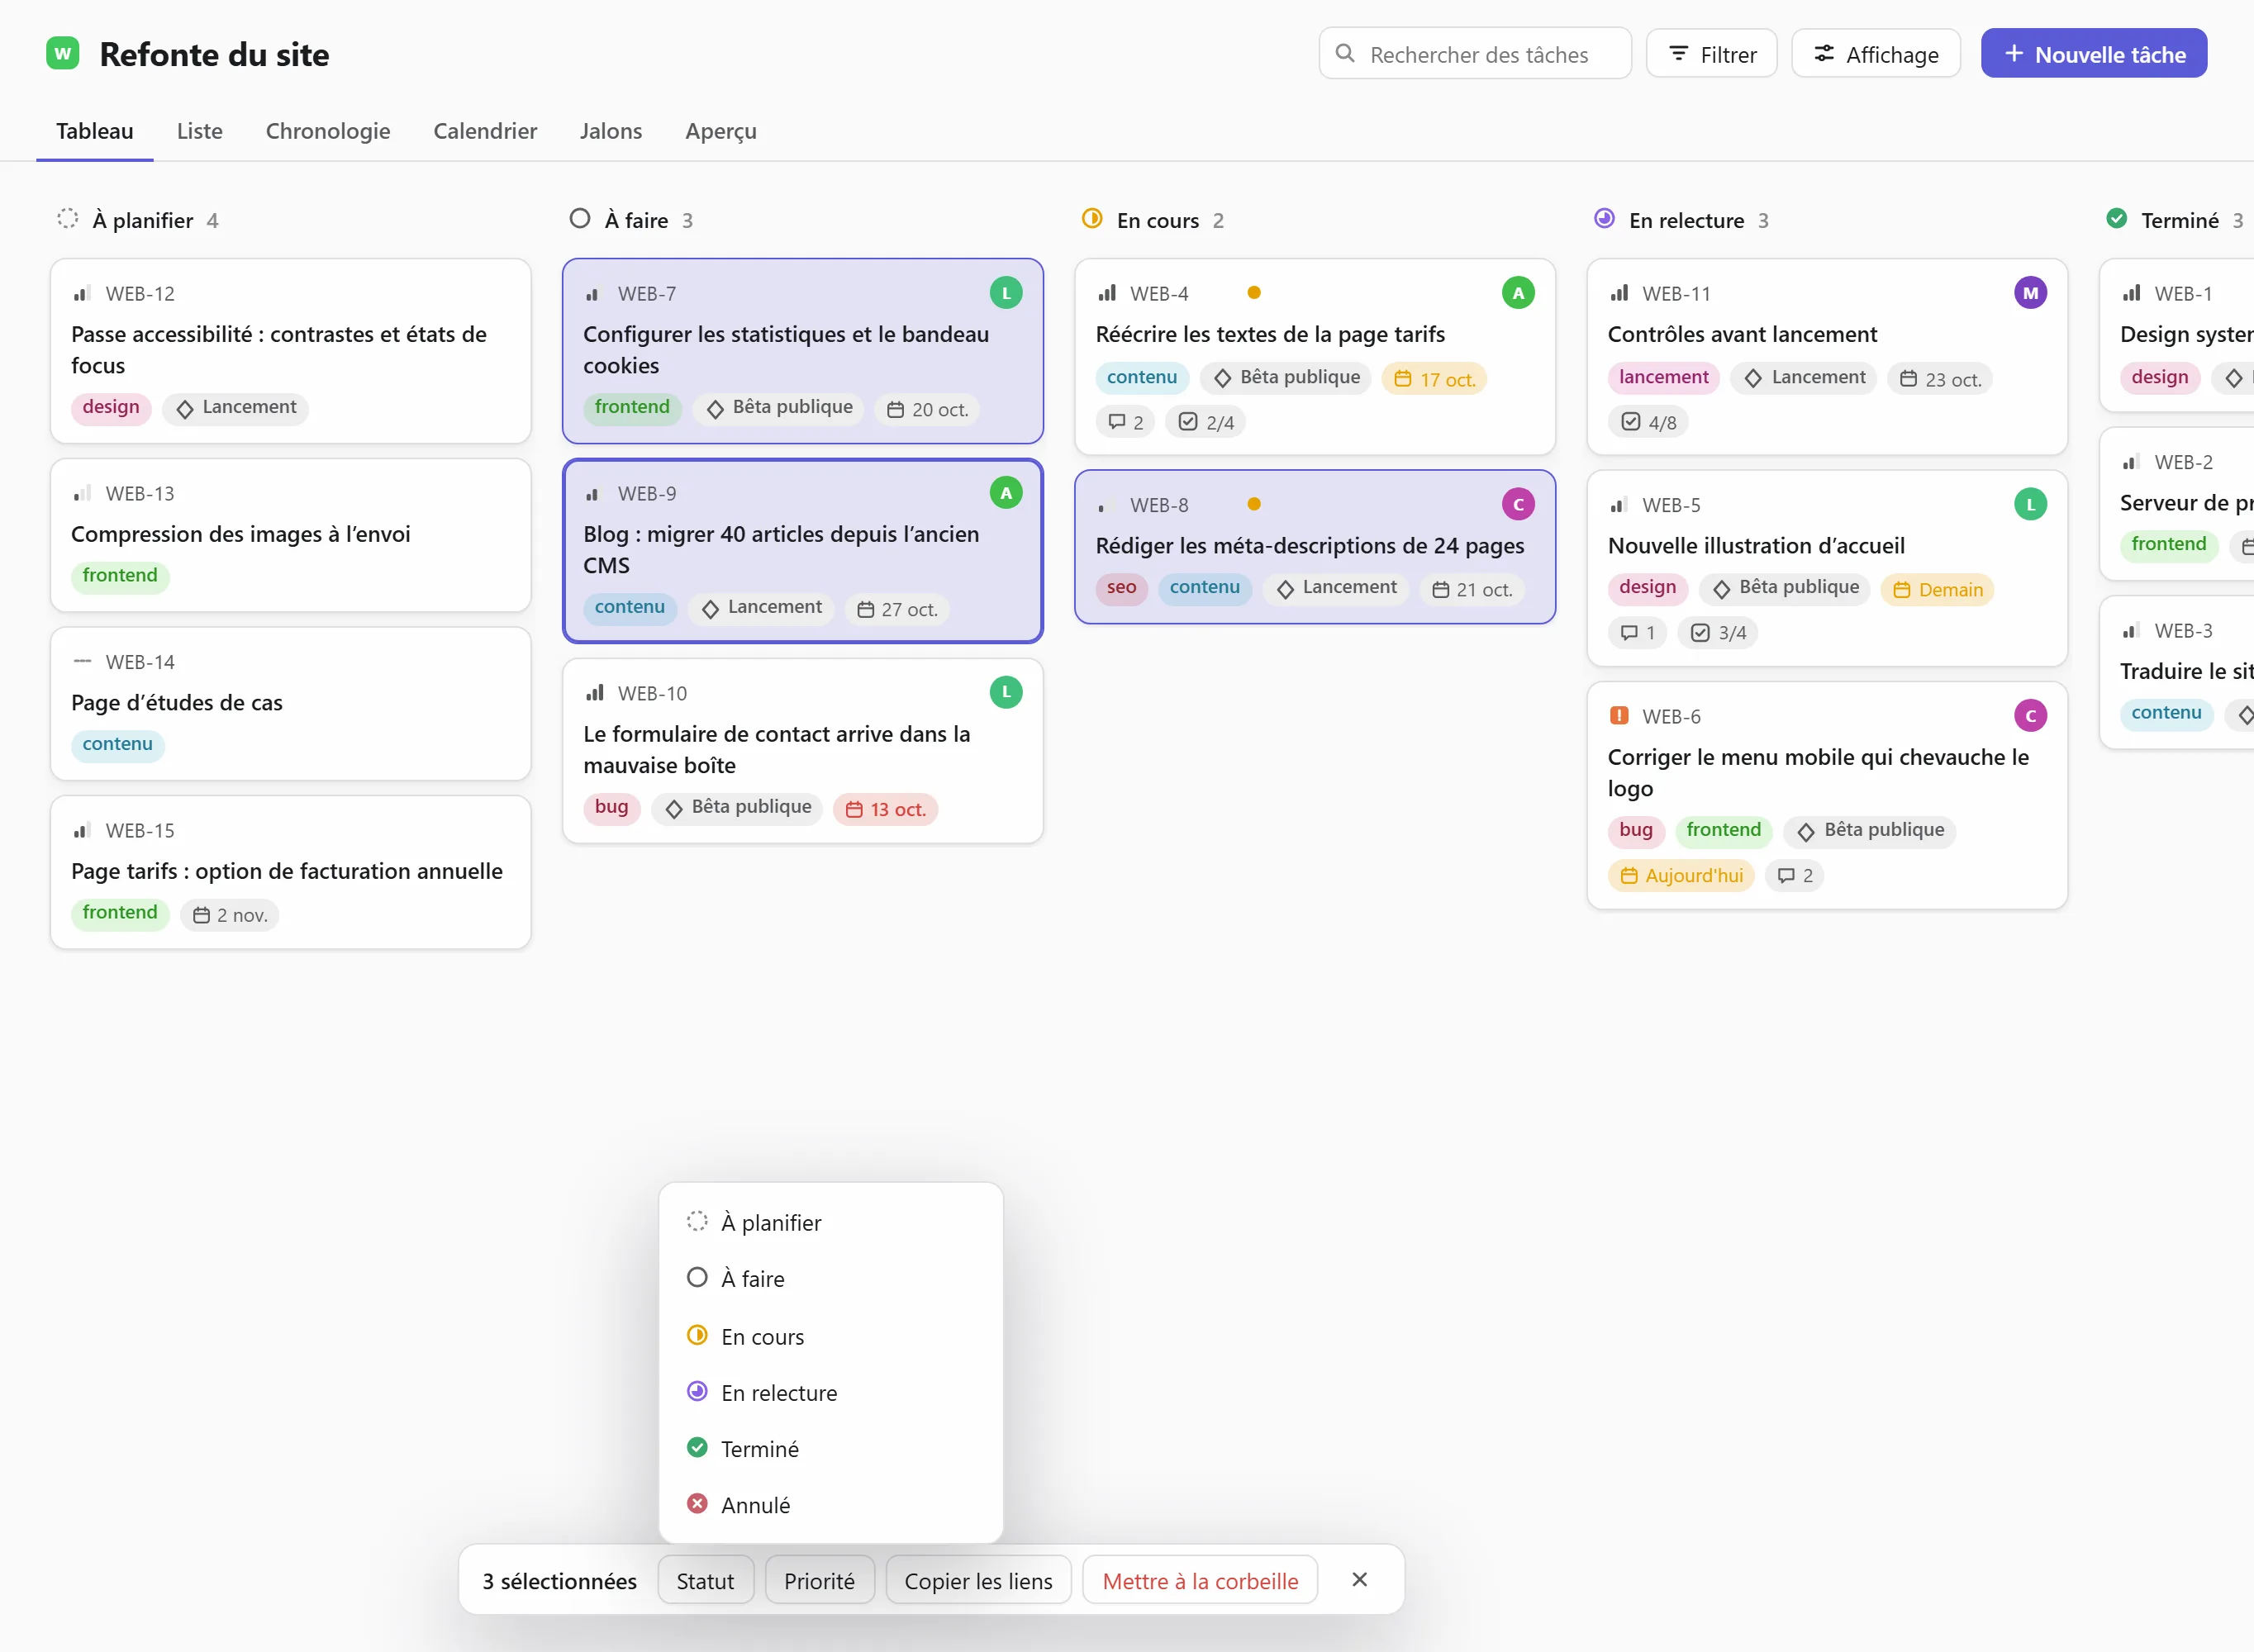Choose À planifier in status menu
This screenshot has width=2254, height=1652.
pos(830,1222)
